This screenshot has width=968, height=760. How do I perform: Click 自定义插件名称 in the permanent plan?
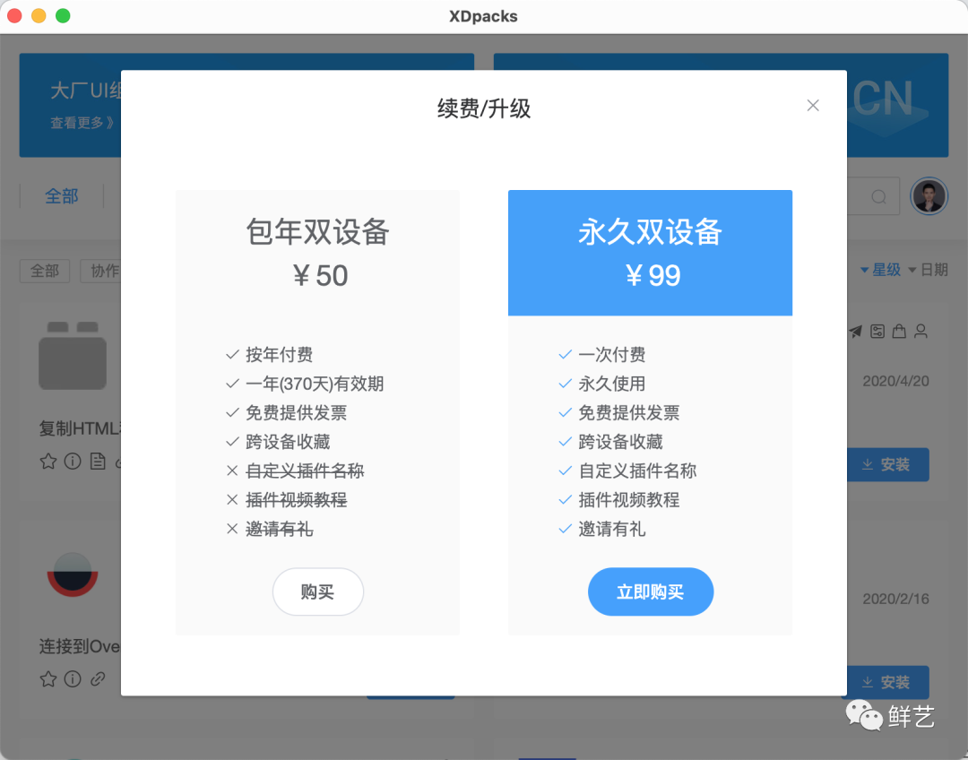(637, 471)
